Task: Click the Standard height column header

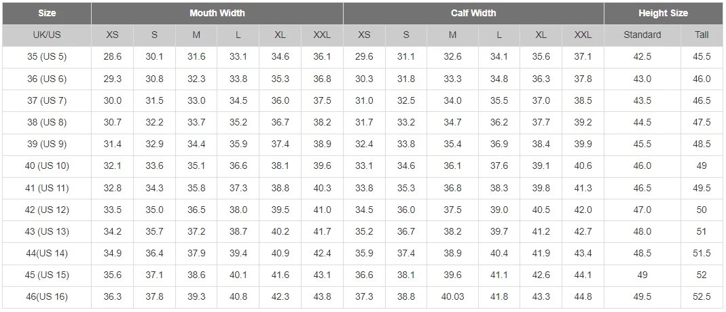Action: tap(642, 35)
